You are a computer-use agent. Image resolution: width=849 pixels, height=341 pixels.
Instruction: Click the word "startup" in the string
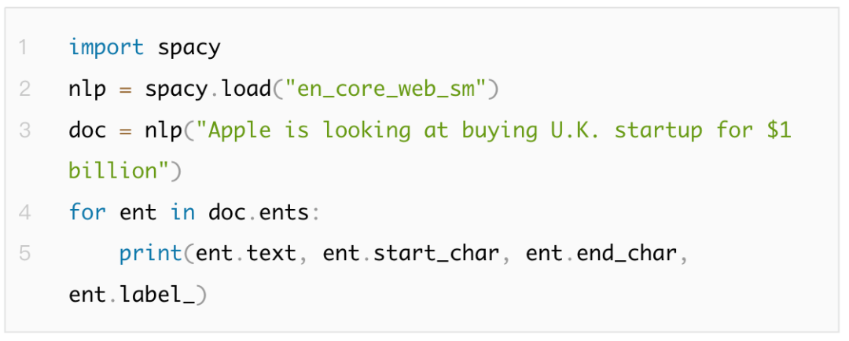point(658,130)
